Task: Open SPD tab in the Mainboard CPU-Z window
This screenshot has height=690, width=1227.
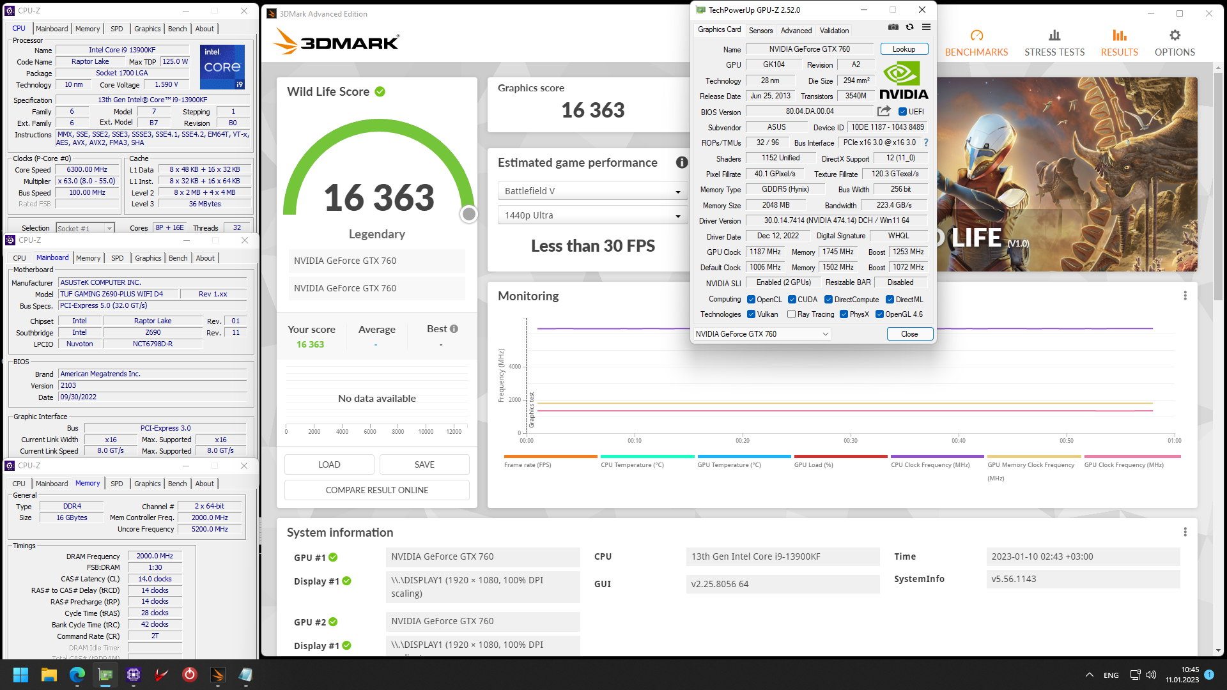Action: 117,258
